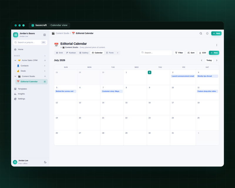Click the basecraft Calendar view window tab
The height and width of the screenshot is (188, 235).
49,25
